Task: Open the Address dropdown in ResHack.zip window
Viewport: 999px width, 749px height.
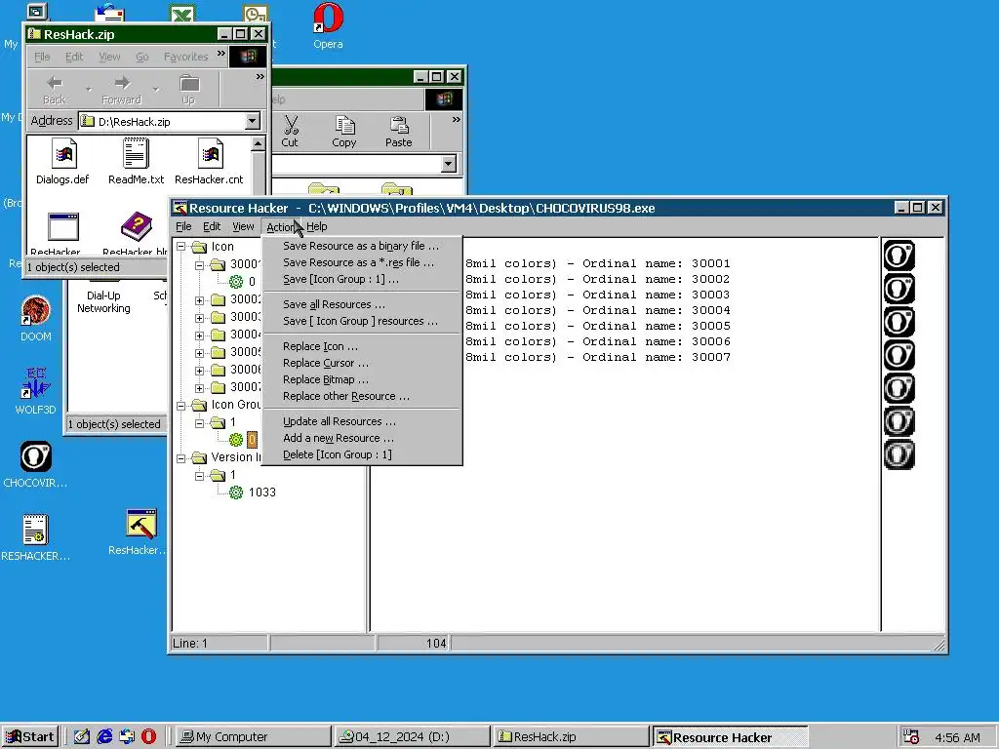Action: pyautogui.click(x=253, y=121)
